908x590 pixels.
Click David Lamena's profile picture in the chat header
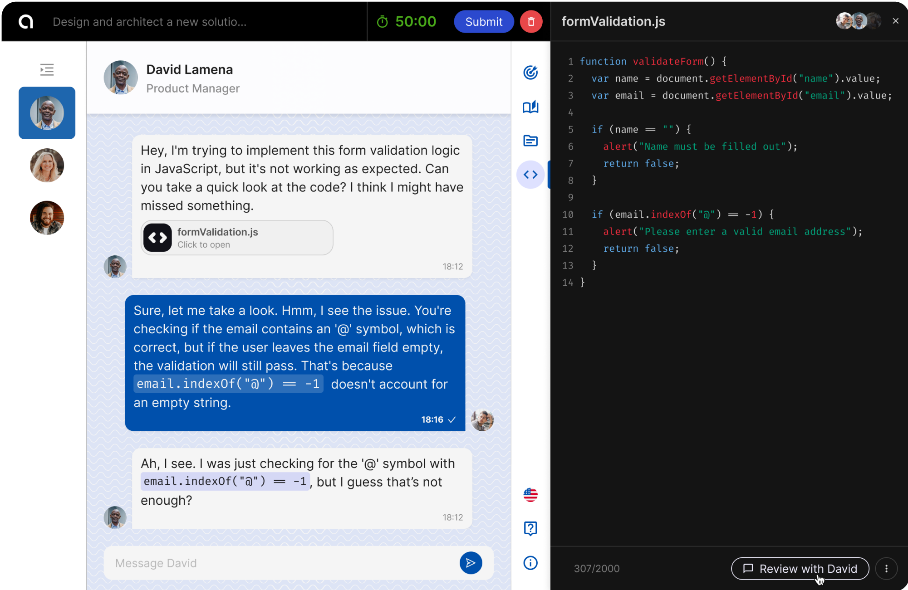coord(121,78)
